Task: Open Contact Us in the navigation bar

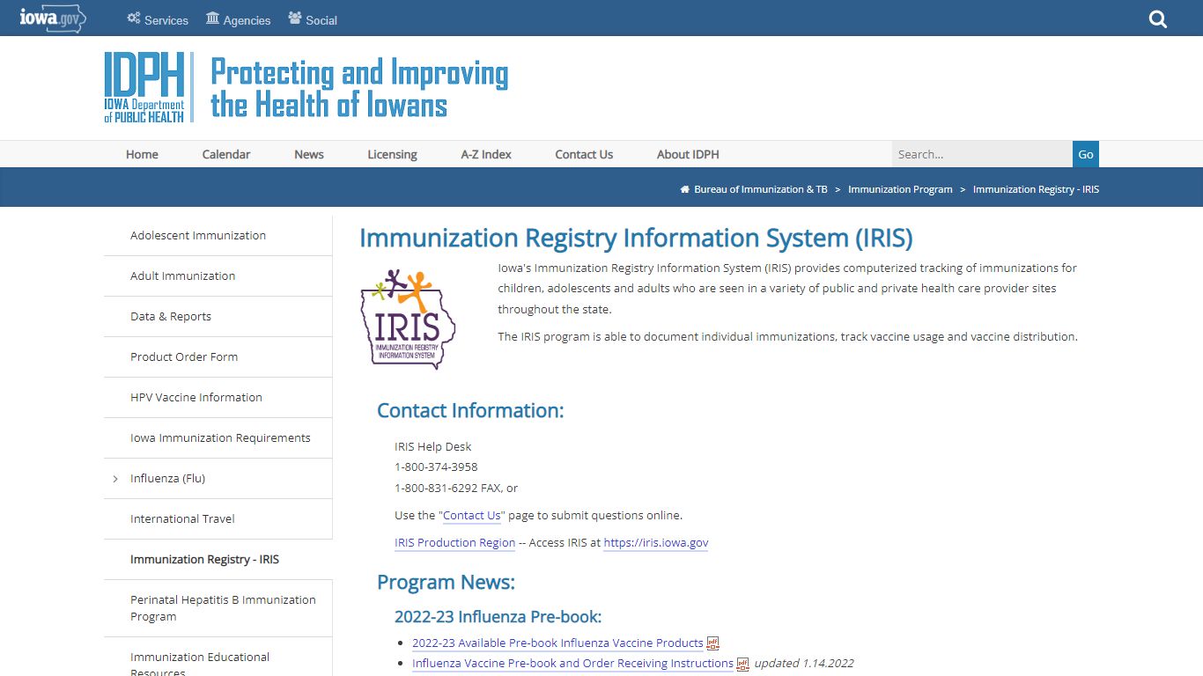Action: pyautogui.click(x=584, y=154)
